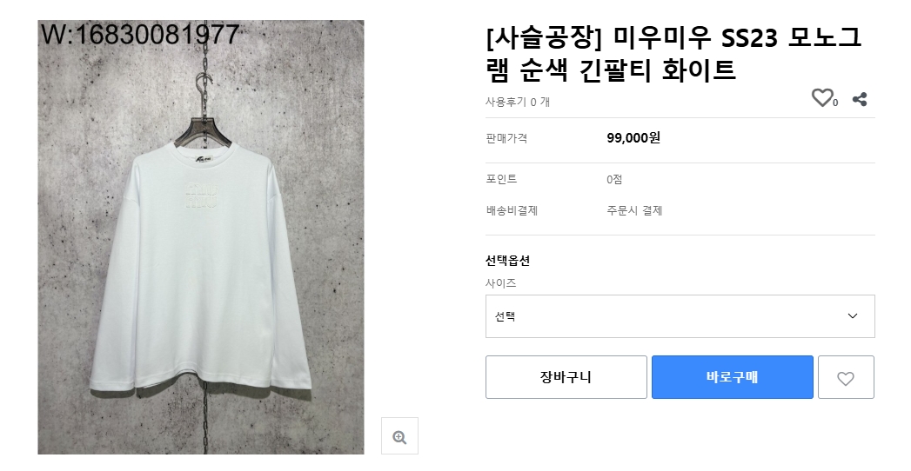Image resolution: width=911 pixels, height=471 pixels.
Task: Open the 사이즈 선택 dropdown
Action: point(680,316)
